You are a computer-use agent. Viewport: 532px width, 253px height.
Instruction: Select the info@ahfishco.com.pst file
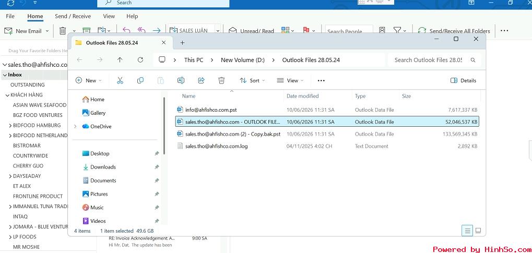pos(327,110)
